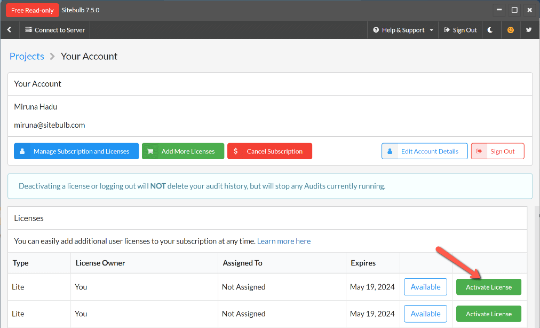The width and height of the screenshot is (540, 328).
Task: Click the smiley feedback icon
Action: pyautogui.click(x=510, y=30)
